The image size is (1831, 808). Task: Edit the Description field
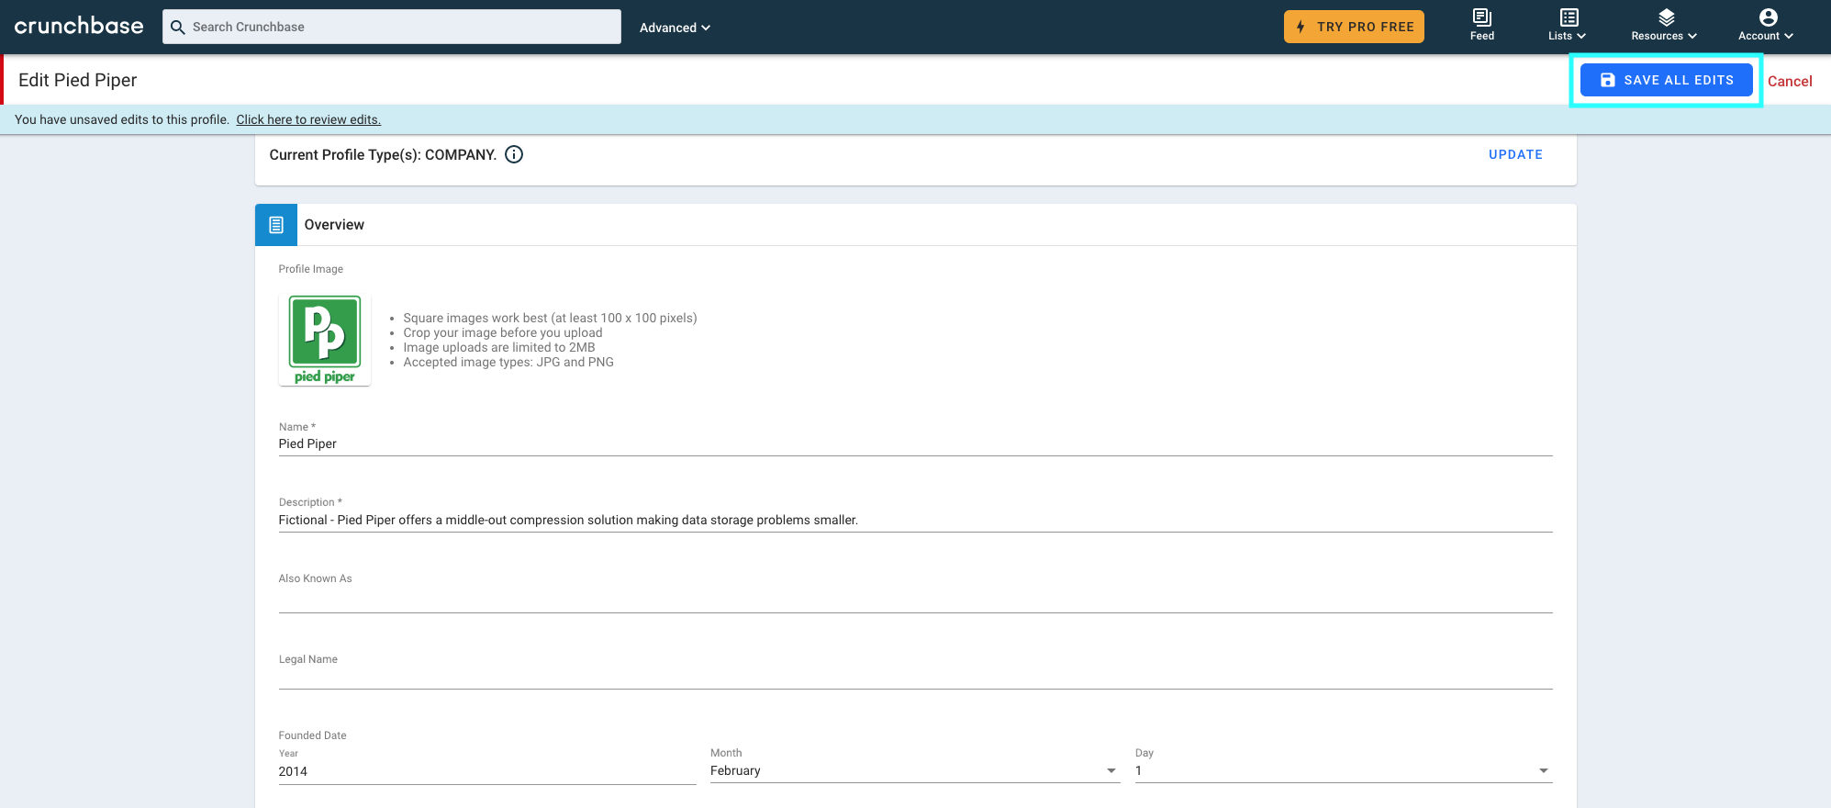915,520
